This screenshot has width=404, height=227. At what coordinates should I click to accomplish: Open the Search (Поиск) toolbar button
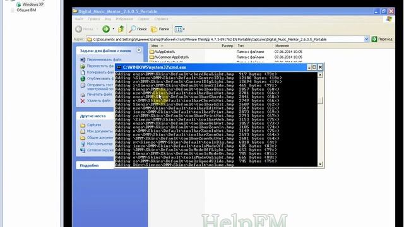(x=138, y=29)
